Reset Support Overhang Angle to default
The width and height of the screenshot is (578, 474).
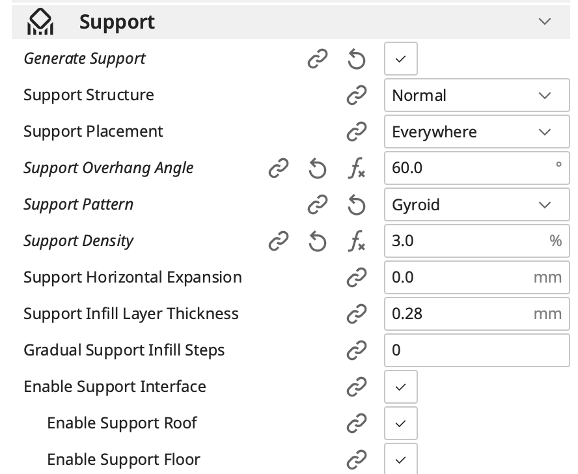pos(317,169)
